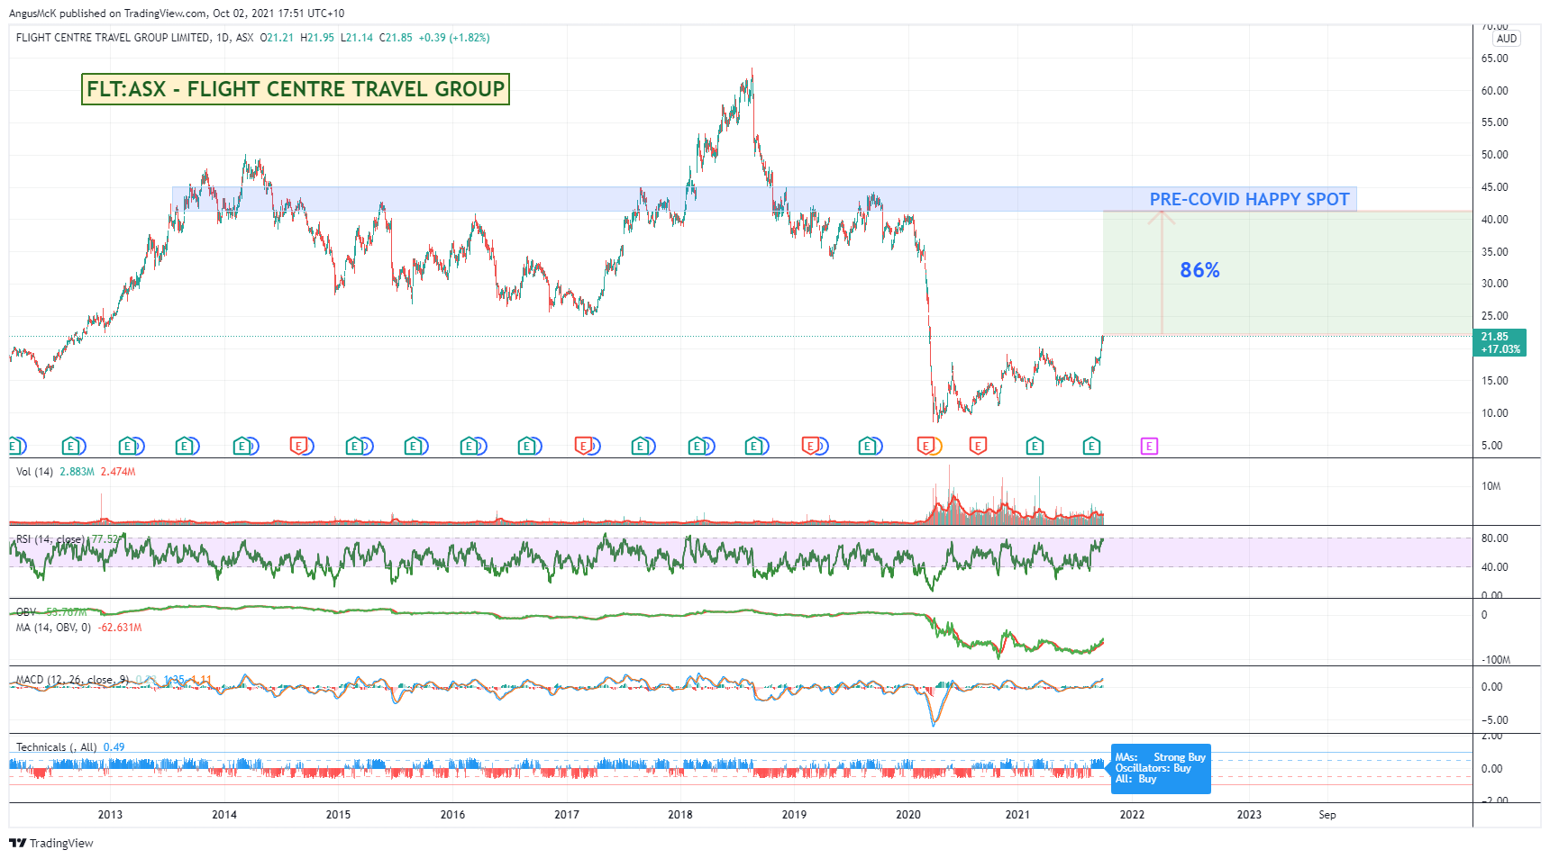Click the OBV indicator legend
The height and width of the screenshot is (859, 1550).
(x=26, y=612)
